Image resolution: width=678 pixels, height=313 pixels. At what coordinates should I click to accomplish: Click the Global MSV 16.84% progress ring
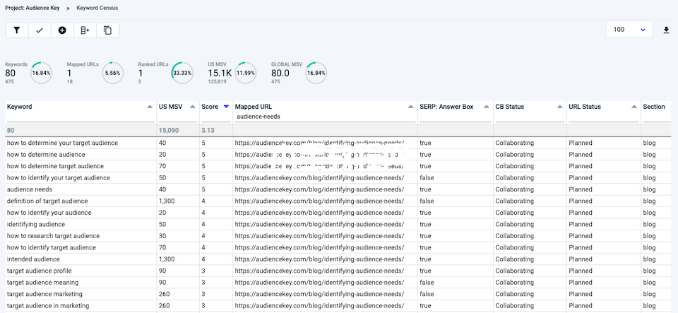(x=316, y=73)
